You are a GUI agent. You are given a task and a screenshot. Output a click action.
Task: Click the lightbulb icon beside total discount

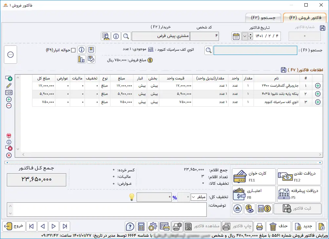coord(131,197)
